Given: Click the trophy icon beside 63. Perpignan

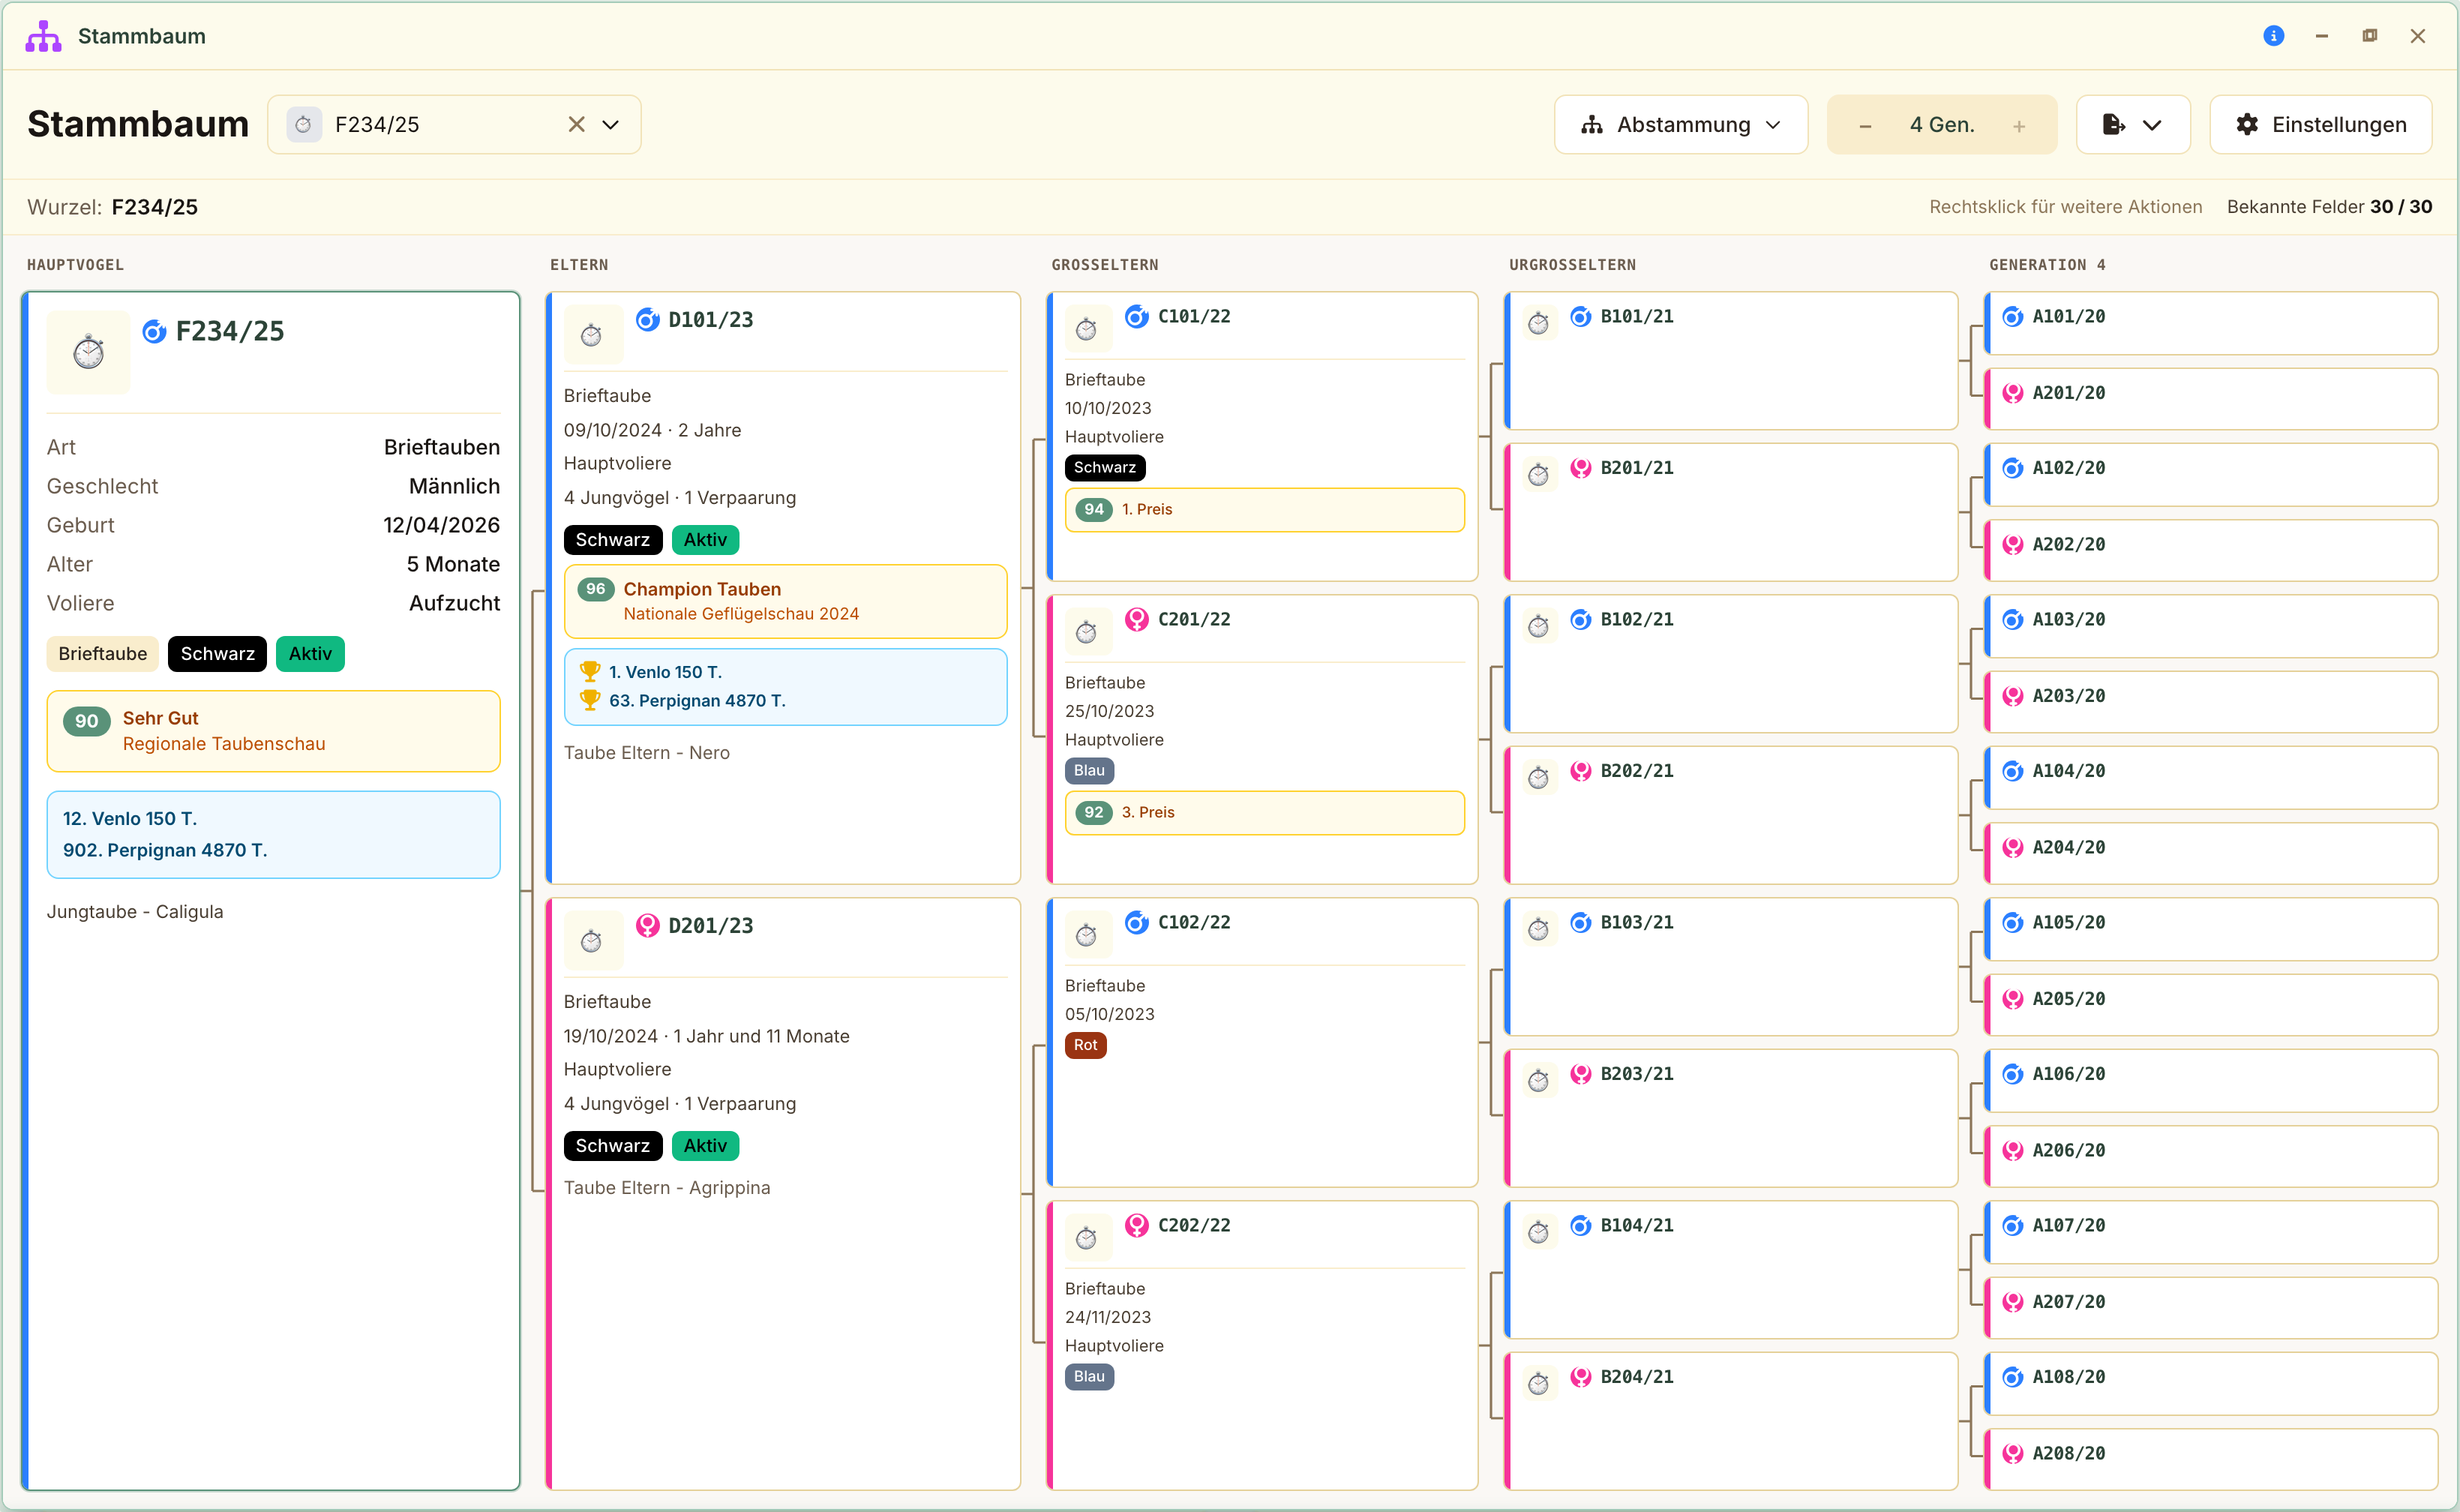Looking at the screenshot, I should click(590, 700).
